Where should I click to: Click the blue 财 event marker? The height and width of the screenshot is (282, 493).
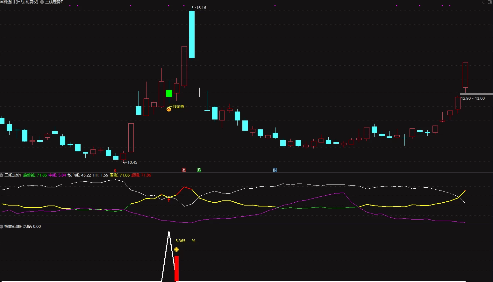pos(275,170)
